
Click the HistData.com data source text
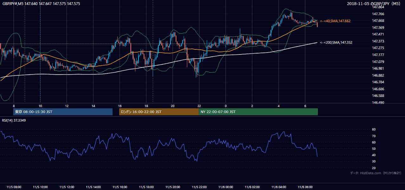[376, 173]
